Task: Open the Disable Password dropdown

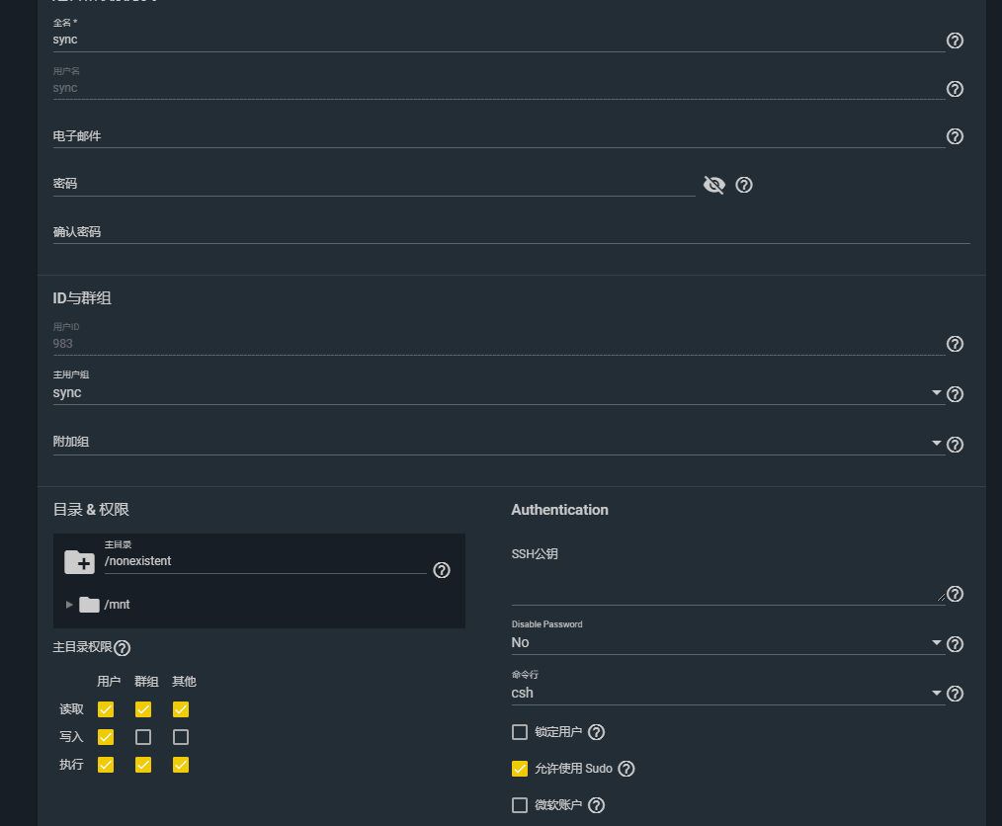Action: click(x=726, y=643)
